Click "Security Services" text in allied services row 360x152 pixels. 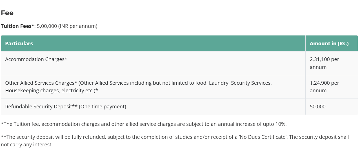[251, 83]
